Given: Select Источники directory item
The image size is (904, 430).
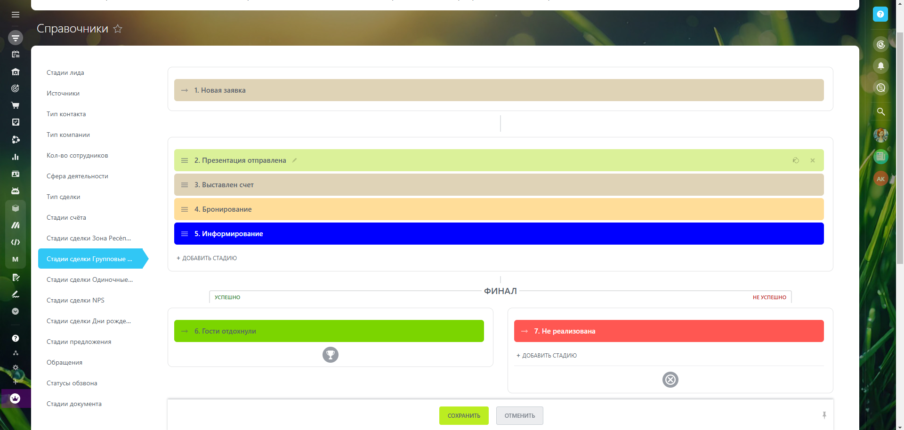Looking at the screenshot, I should (x=63, y=93).
